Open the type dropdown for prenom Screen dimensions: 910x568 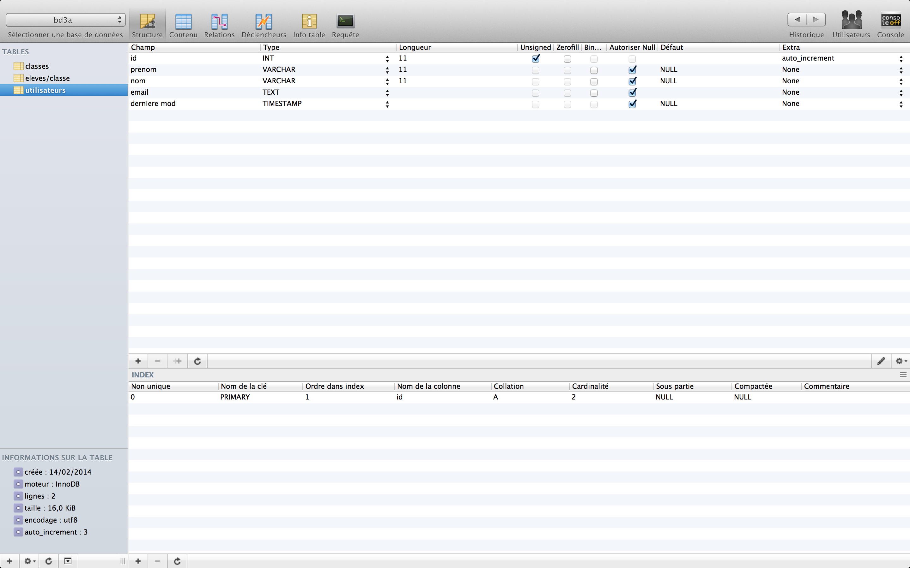point(387,70)
